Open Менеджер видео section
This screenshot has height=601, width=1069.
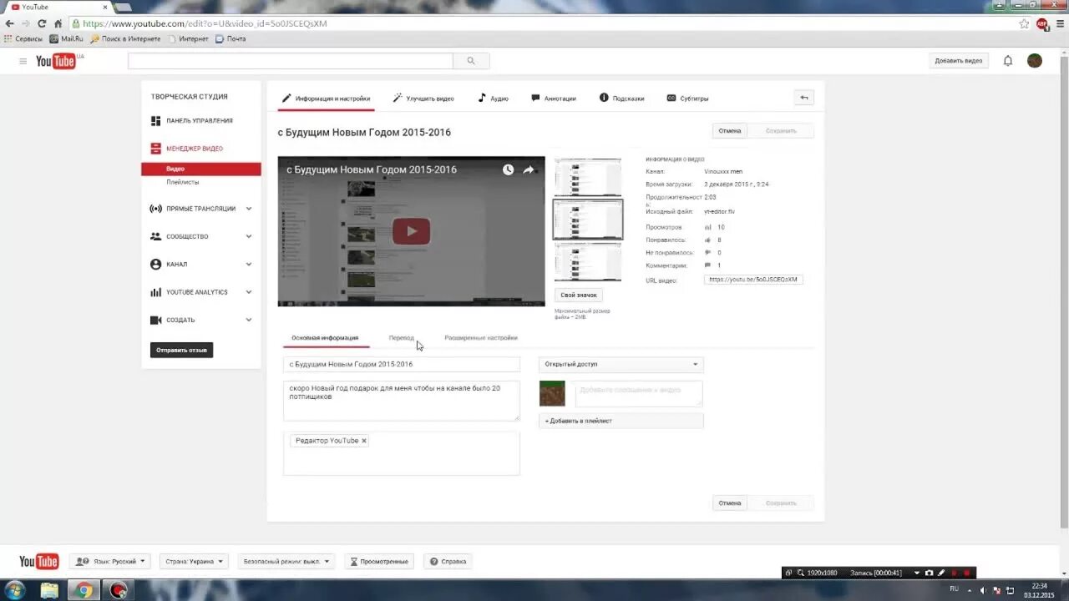pos(187,149)
